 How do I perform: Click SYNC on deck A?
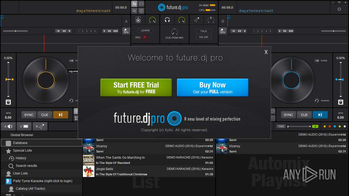[x=29, y=115]
